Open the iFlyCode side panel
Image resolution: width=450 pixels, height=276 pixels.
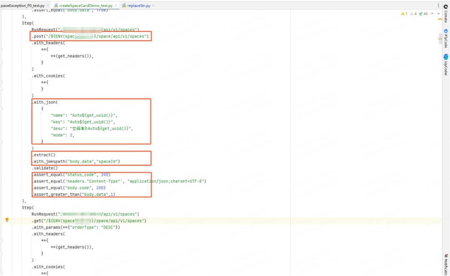click(x=446, y=38)
